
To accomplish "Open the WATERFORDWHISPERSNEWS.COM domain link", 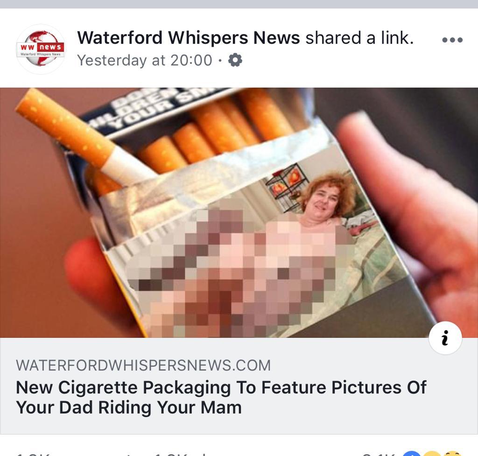I will pos(143,365).
